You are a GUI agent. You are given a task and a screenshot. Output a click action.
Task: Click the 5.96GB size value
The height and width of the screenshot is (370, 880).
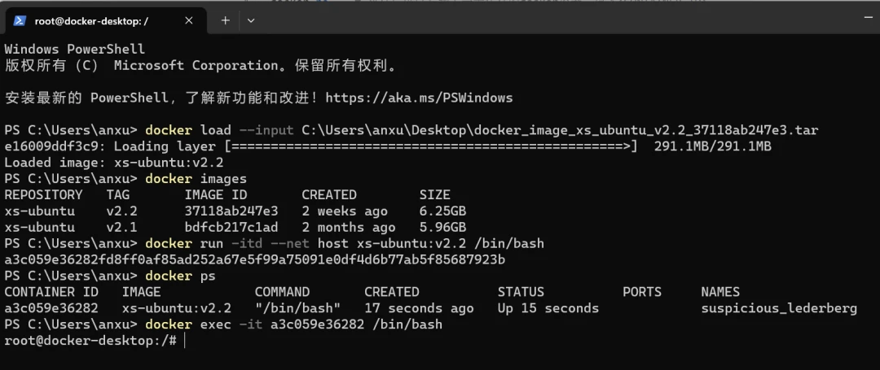pyautogui.click(x=442, y=228)
